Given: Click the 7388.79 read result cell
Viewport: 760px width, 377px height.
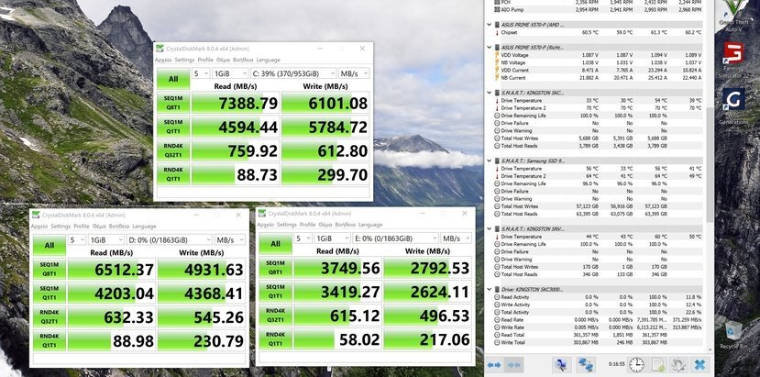Looking at the screenshot, I should [236, 103].
